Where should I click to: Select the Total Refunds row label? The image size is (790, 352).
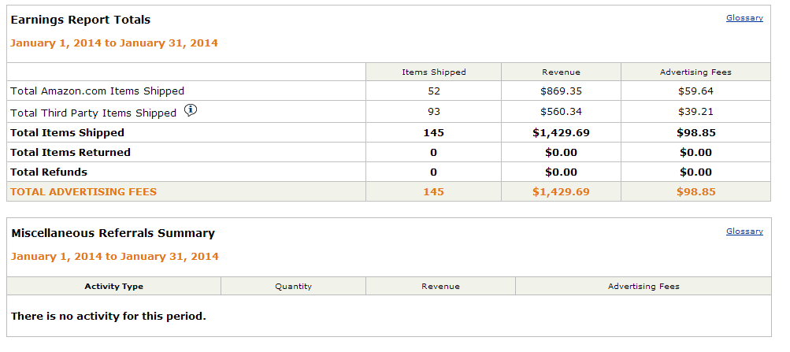click(x=49, y=172)
